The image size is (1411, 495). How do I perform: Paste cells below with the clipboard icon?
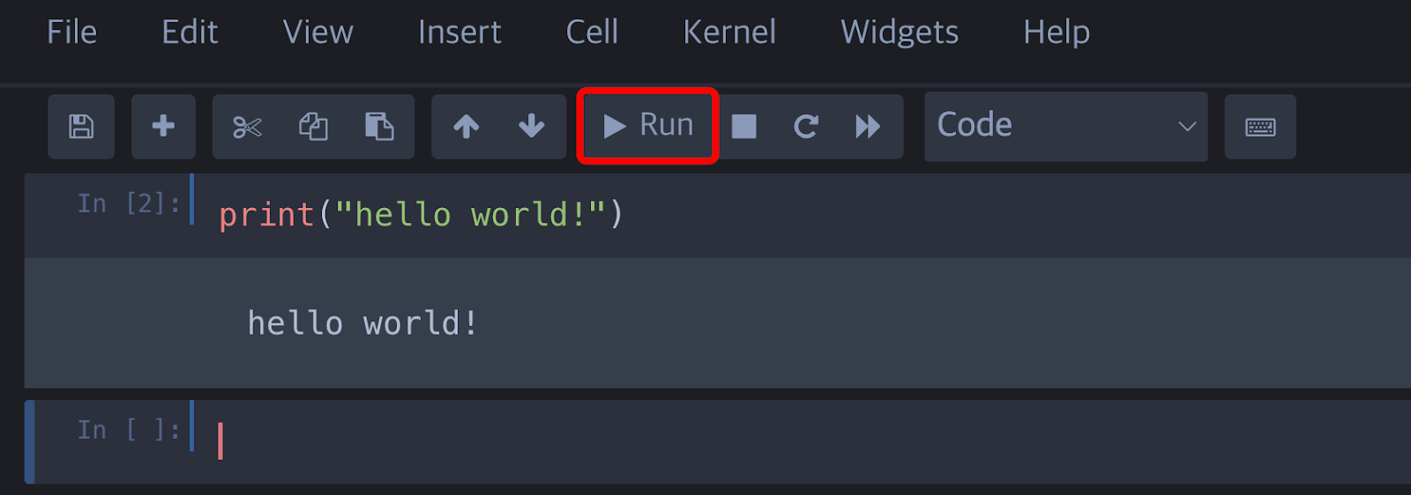click(x=379, y=127)
